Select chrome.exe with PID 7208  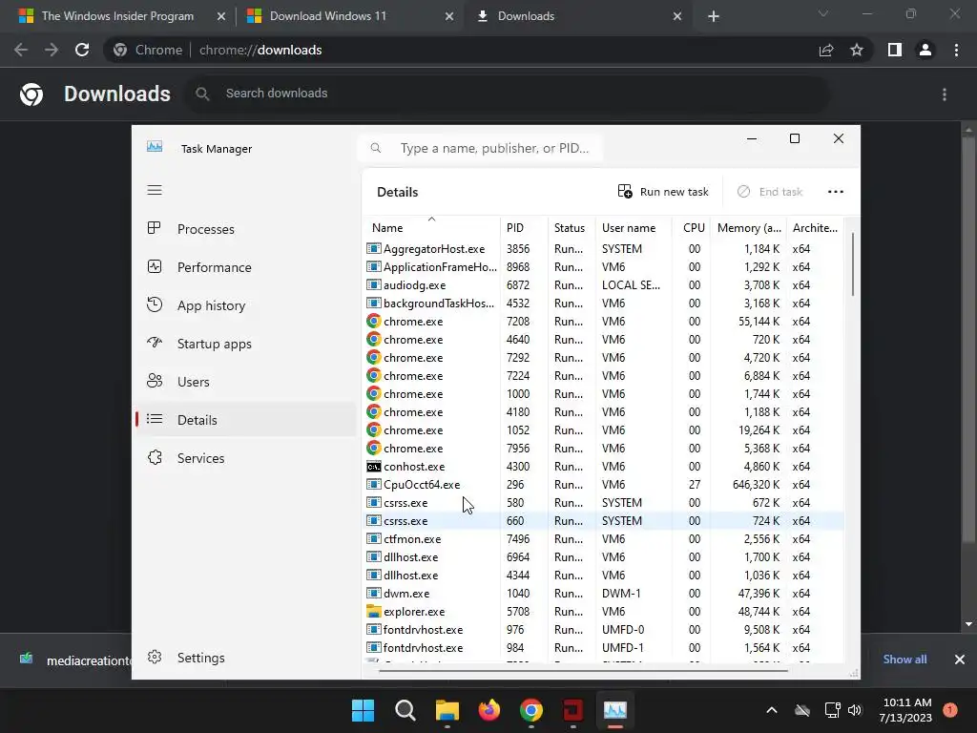pyautogui.click(x=604, y=321)
